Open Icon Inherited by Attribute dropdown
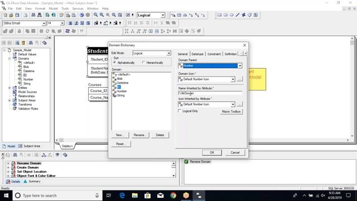Image resolution: width=357 pixels, height=201 pixels. click(x=233, y=104)
